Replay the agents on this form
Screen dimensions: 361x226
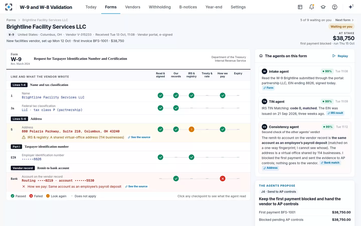point(340,56)
